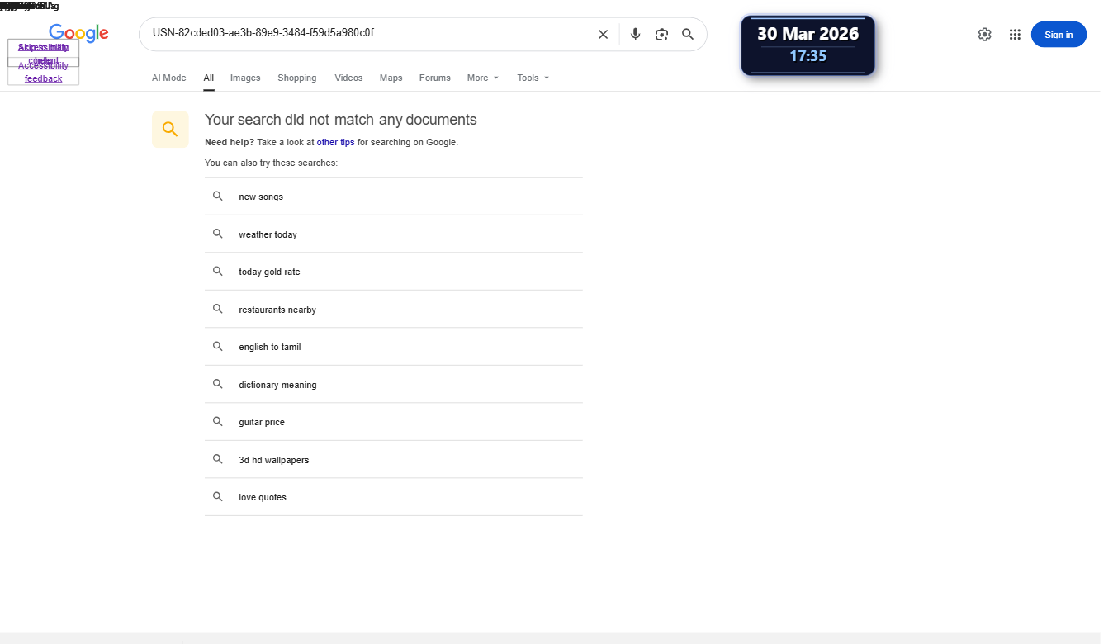Screen dimensions: 1113x644
Task: Open the Shopping tab
Action: coord(297,78)
